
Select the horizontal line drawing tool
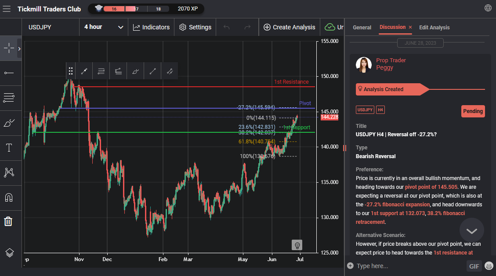click(9, 73)
